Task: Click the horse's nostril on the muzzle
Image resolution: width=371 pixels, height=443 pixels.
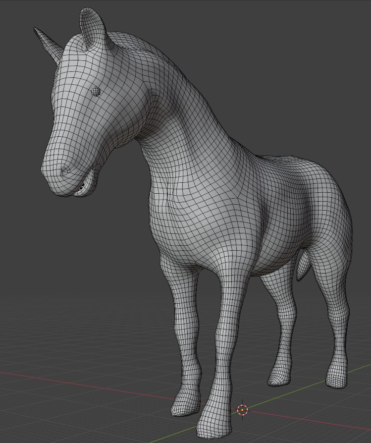Action: (66, 171)
